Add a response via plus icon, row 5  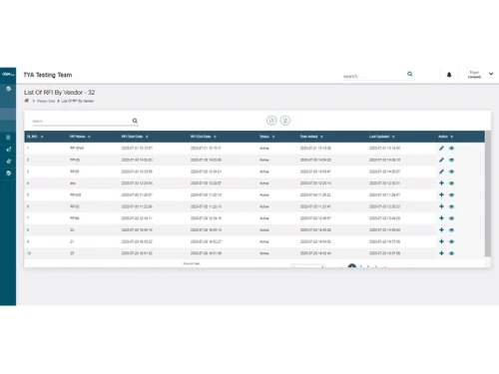click(x=441, y=194)
